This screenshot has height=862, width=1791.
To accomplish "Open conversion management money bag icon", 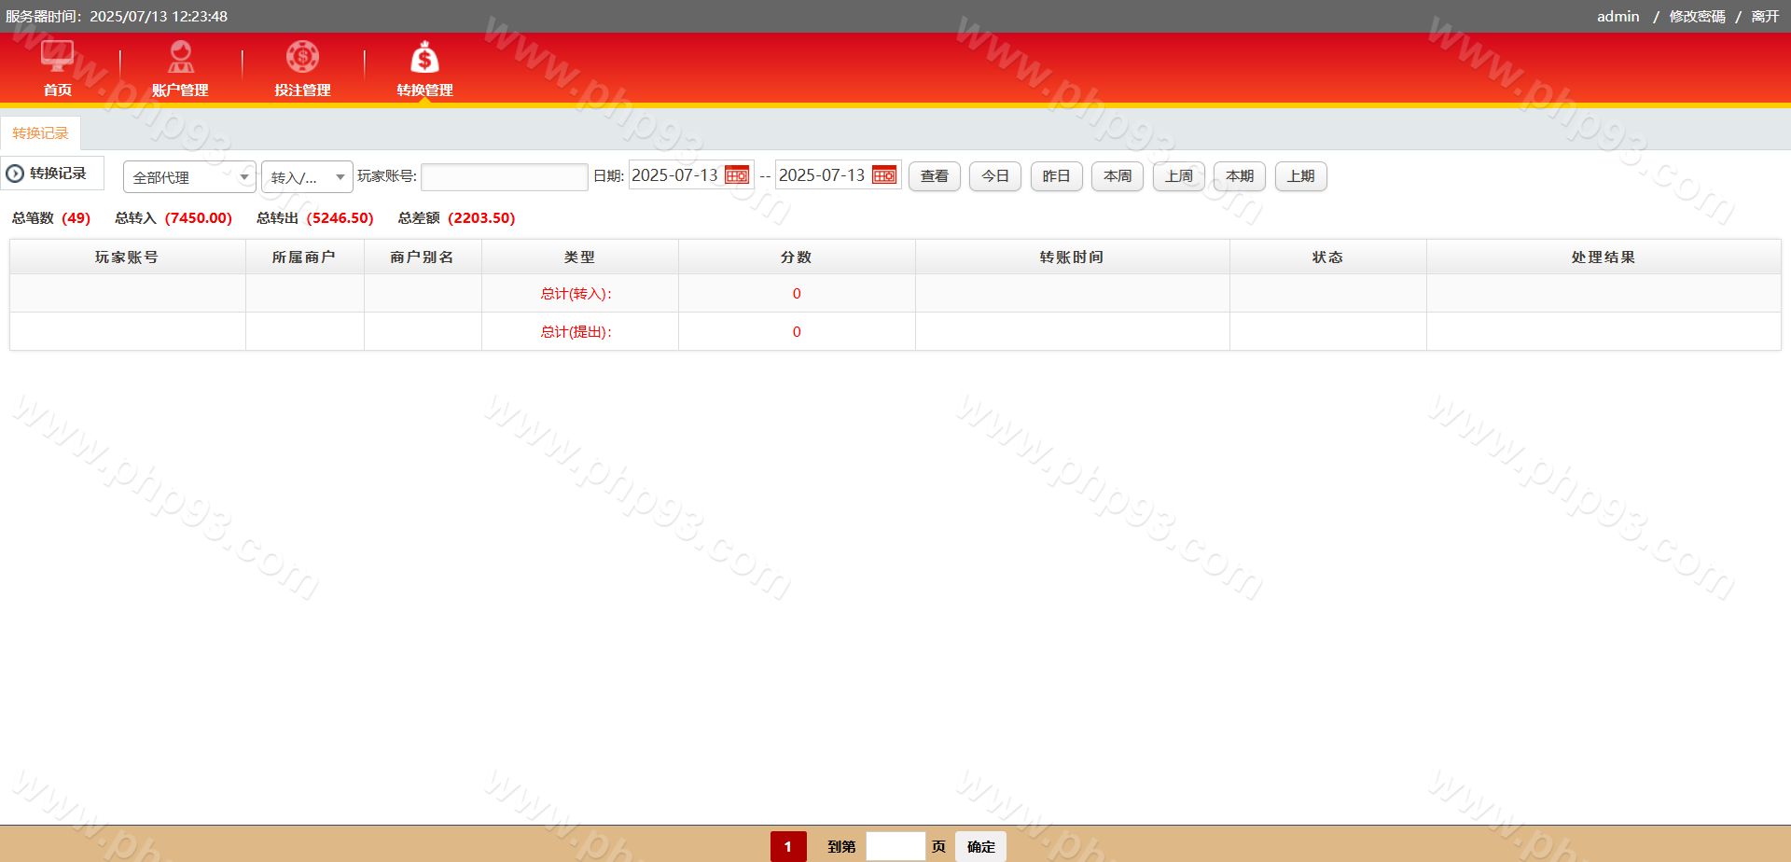I will click(x=424, y=59).
